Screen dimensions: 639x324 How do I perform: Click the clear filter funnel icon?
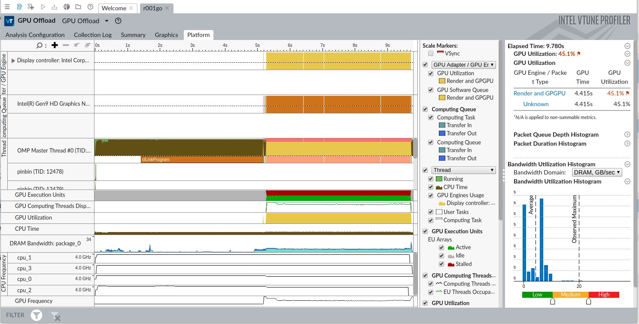pyautogui.click(x=55, y=316)
